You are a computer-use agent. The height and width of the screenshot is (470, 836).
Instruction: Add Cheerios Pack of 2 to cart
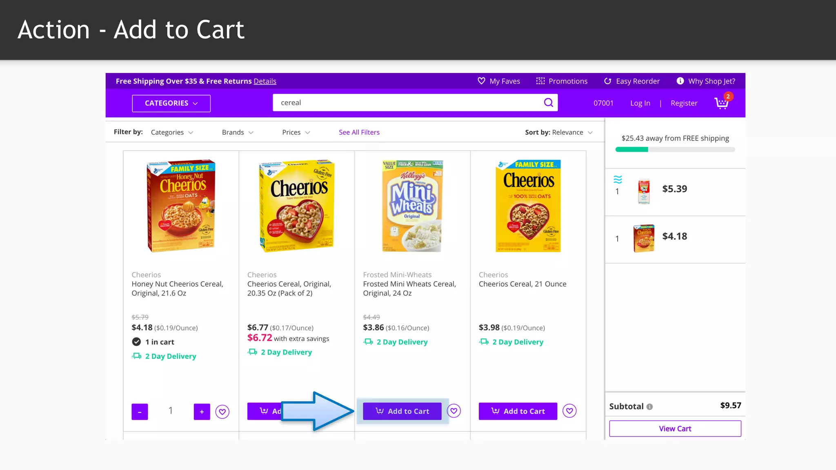pyautogui.click(x=265, y=411)
